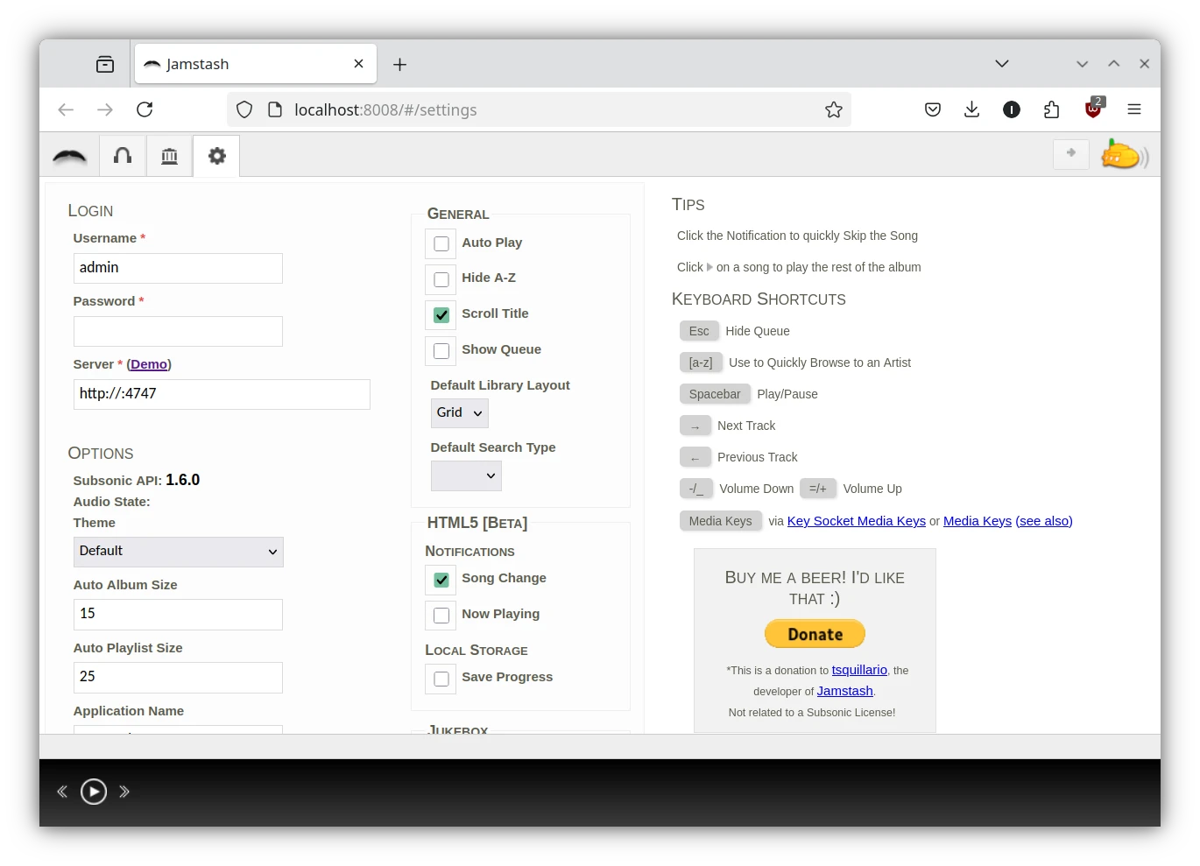This screenshot has height=866, width=1200.
Task: Click the Jamstash mustache logo
Action: coord(70,156)
